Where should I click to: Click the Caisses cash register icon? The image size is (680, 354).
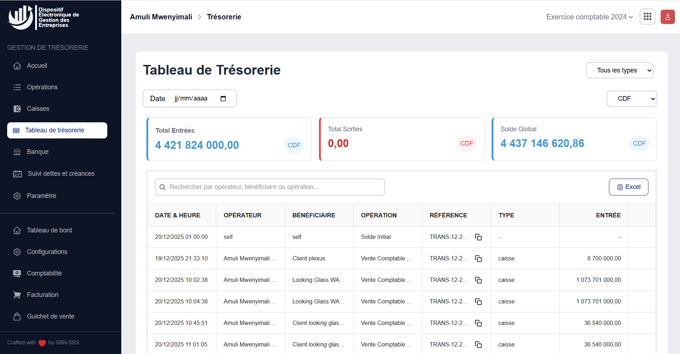17,109
